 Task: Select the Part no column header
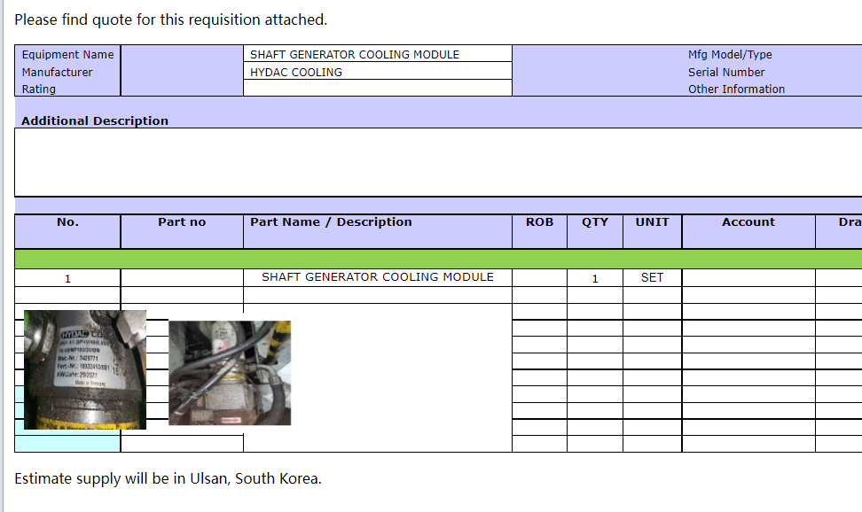(182, 222)
